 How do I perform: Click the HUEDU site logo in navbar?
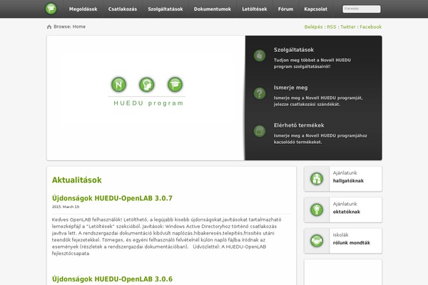pyautogui.click(x=51, y=9)
